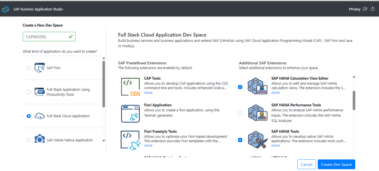Screen dimensions: 379x171
Task: Select SAP HANA Native Application radio option
Action: tap(29, 140)
